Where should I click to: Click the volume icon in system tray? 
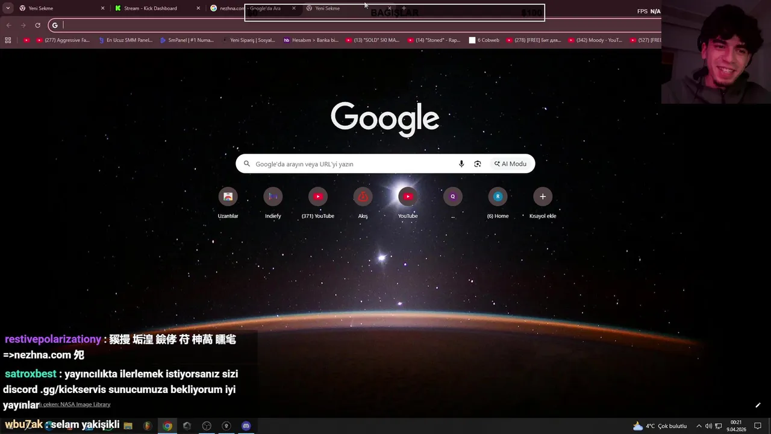(708, 426)
